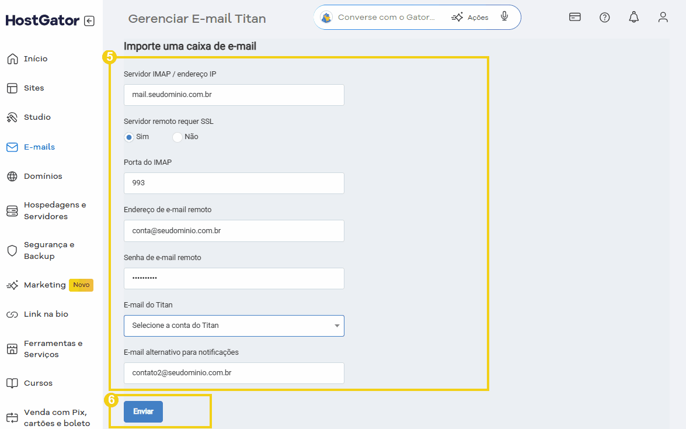Click the Titan account dropdown arrow
The width and height of the screenshot is (686, 429).
coord(337,326)
